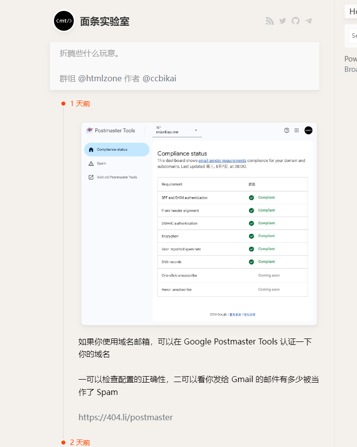Click the Twitter bird icon

click(x=283, y=21)
